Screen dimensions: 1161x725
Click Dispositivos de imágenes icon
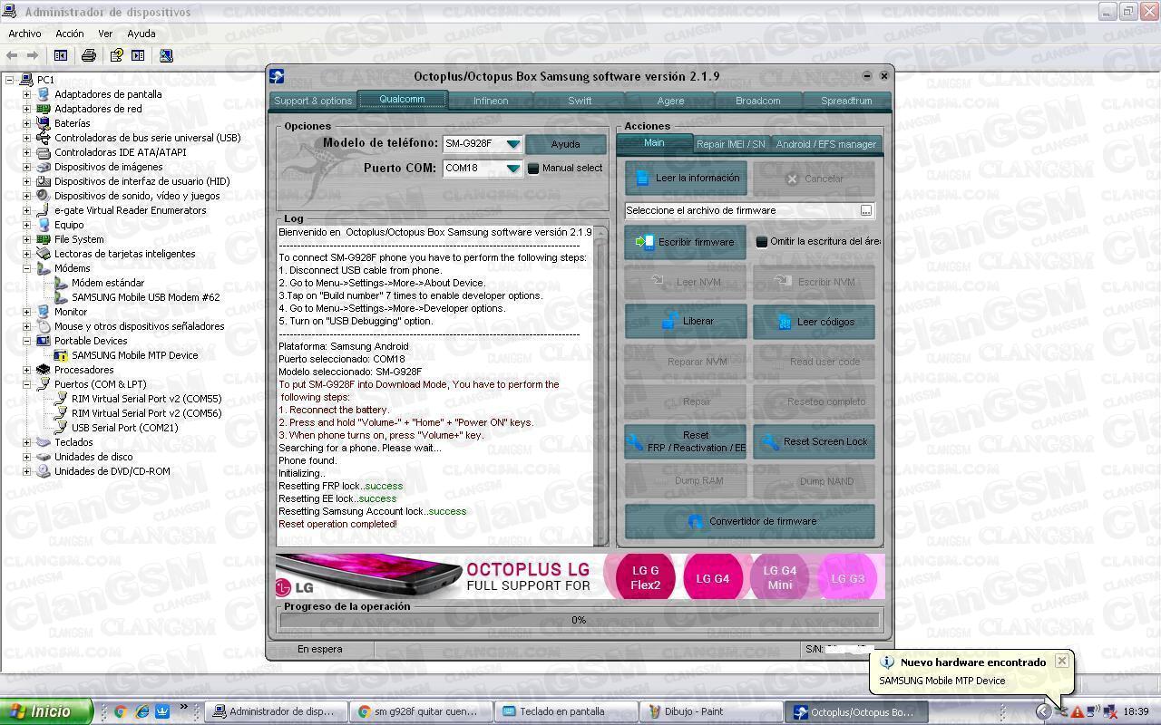coord(43,167)
